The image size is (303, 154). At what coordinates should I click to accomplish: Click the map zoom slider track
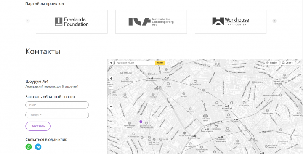tap(111, 93)
